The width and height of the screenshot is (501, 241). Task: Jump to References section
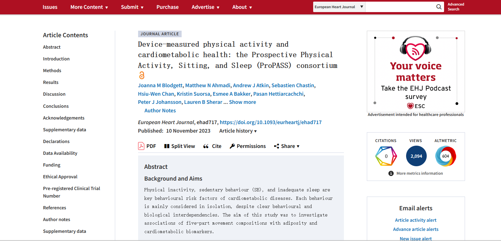coord(55,208)
